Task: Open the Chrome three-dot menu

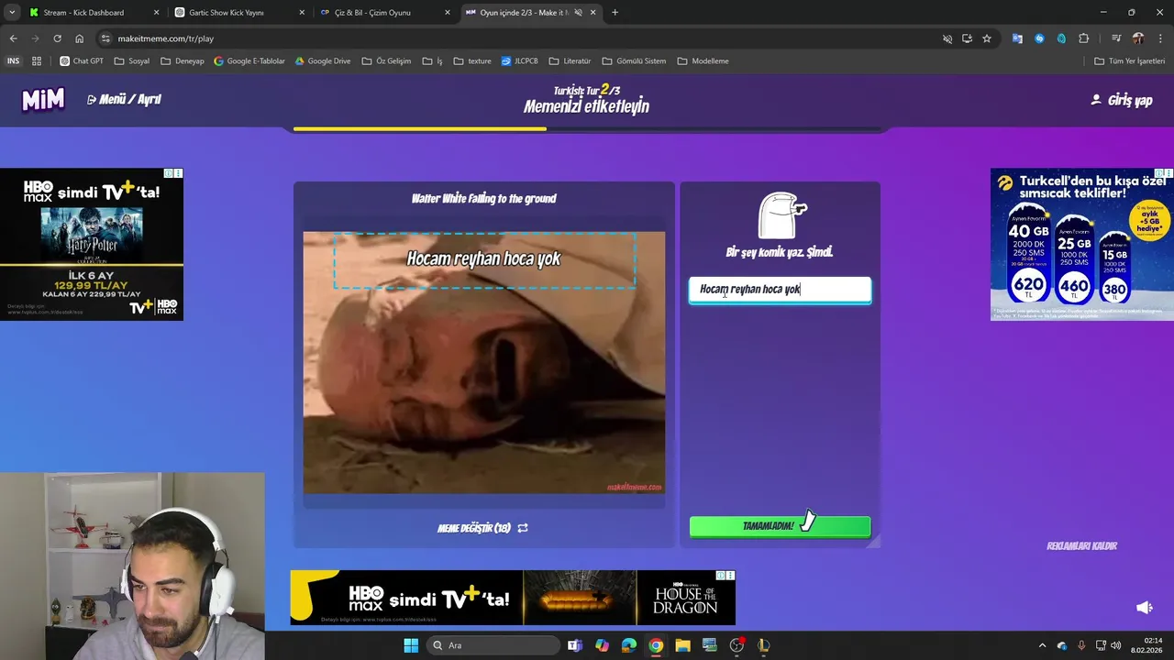Action: pos(1160,38)
